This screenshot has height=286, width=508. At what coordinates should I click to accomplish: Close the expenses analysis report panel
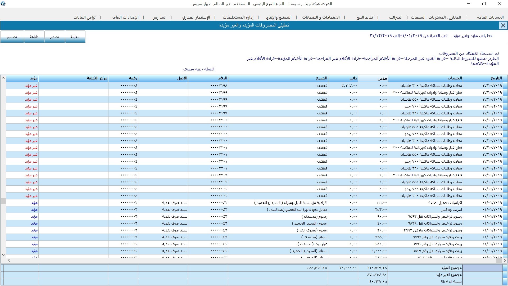pyautogui.click(x=503, y=25)
